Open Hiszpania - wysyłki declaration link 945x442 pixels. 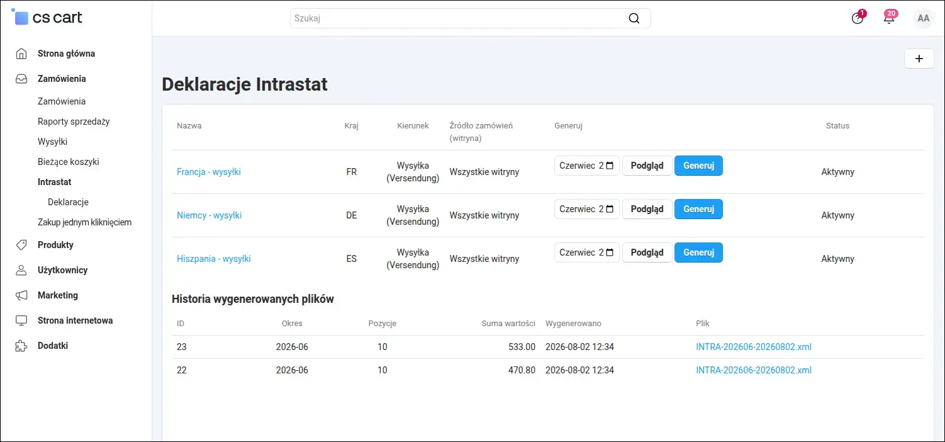pos(214,259)
